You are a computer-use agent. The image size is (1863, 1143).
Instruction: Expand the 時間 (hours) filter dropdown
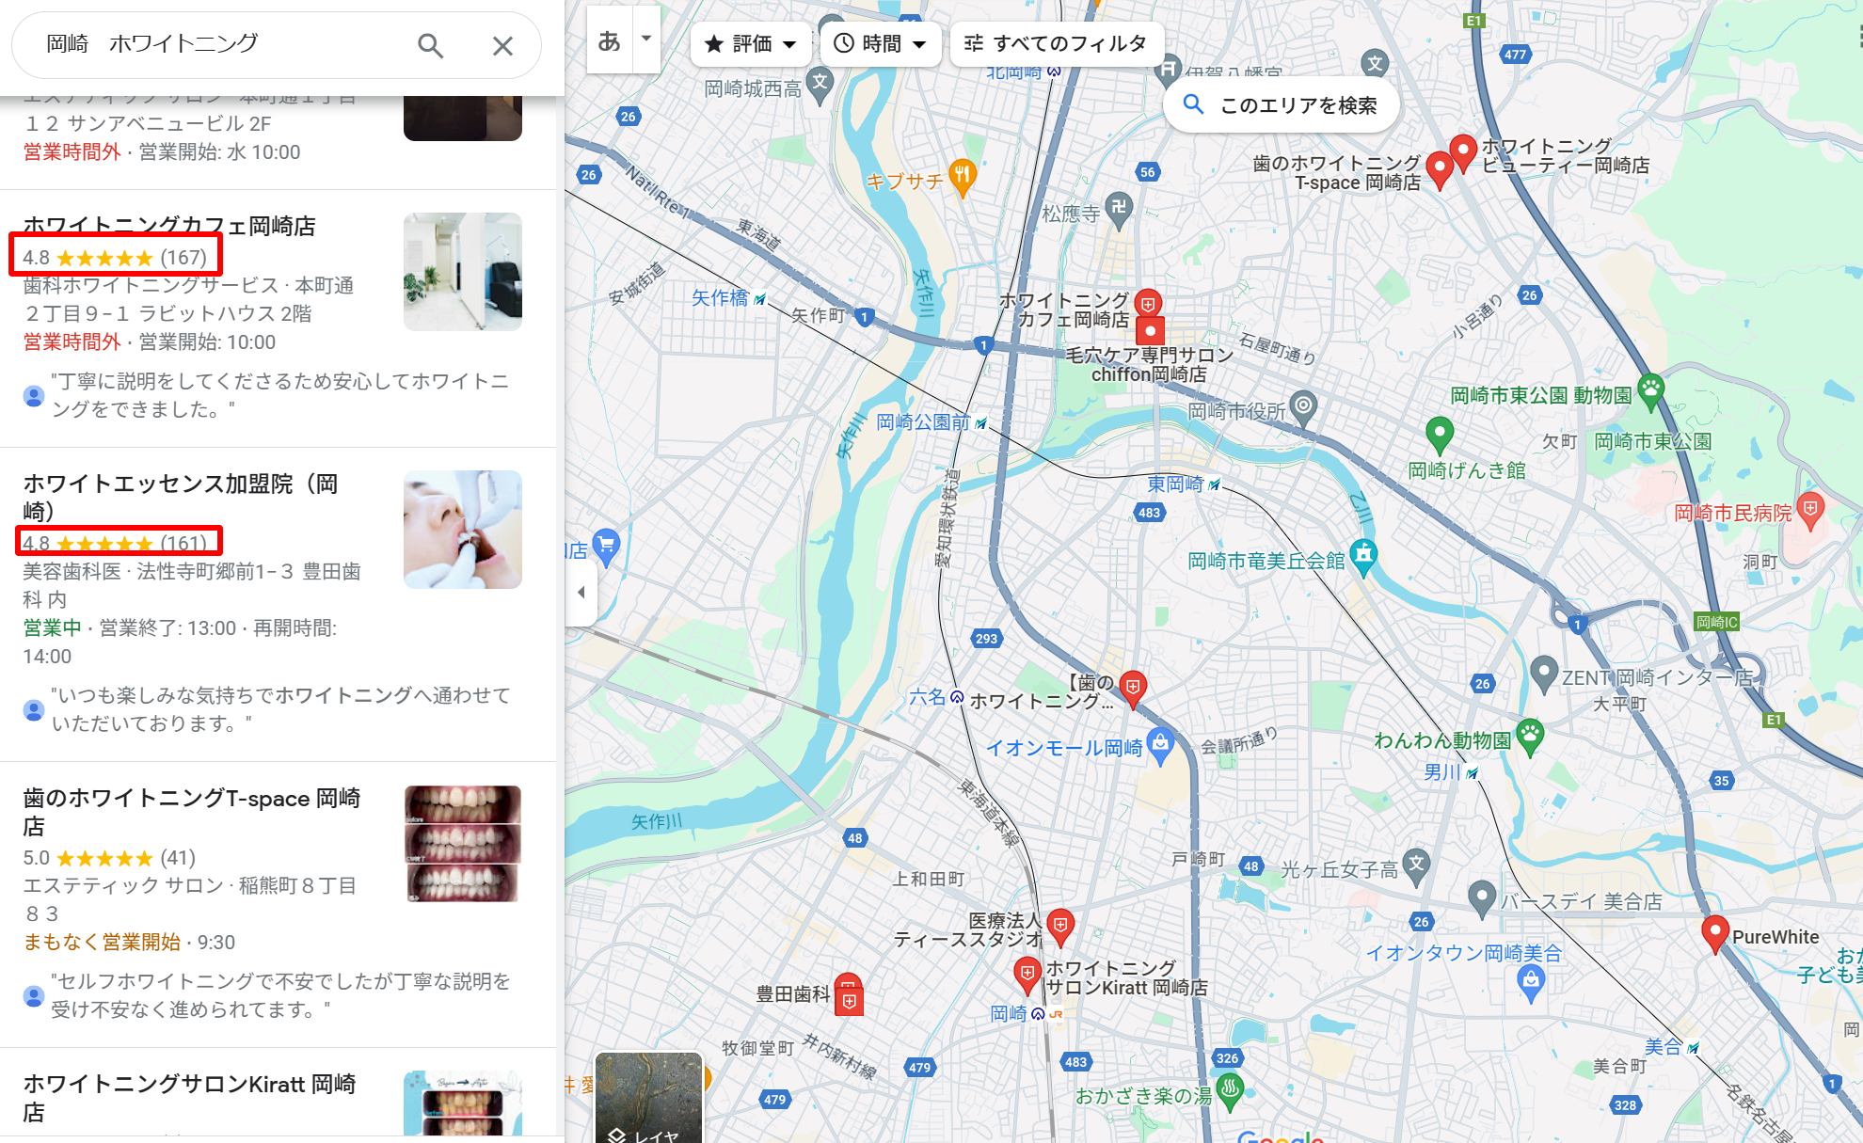(x=878, y=44)
